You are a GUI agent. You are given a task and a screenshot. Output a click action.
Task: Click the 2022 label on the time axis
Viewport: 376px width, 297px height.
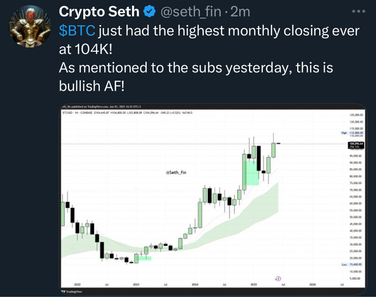pyautogui.click(x=77, y=285)
